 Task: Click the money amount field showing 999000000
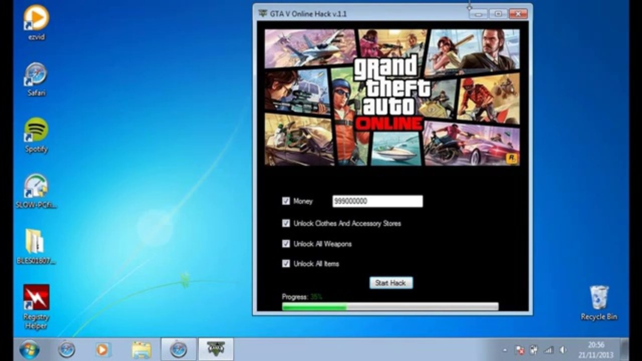click(x=378, y=201)
